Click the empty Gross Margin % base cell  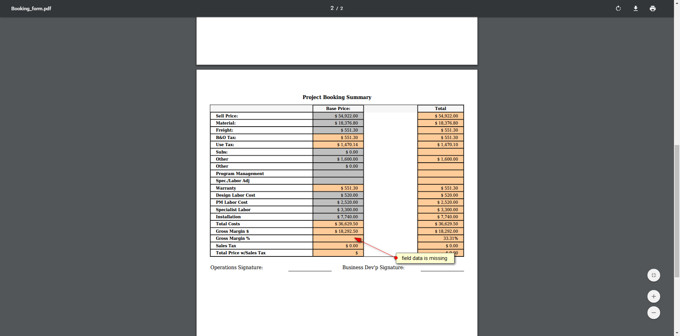[x=338, y=238]
